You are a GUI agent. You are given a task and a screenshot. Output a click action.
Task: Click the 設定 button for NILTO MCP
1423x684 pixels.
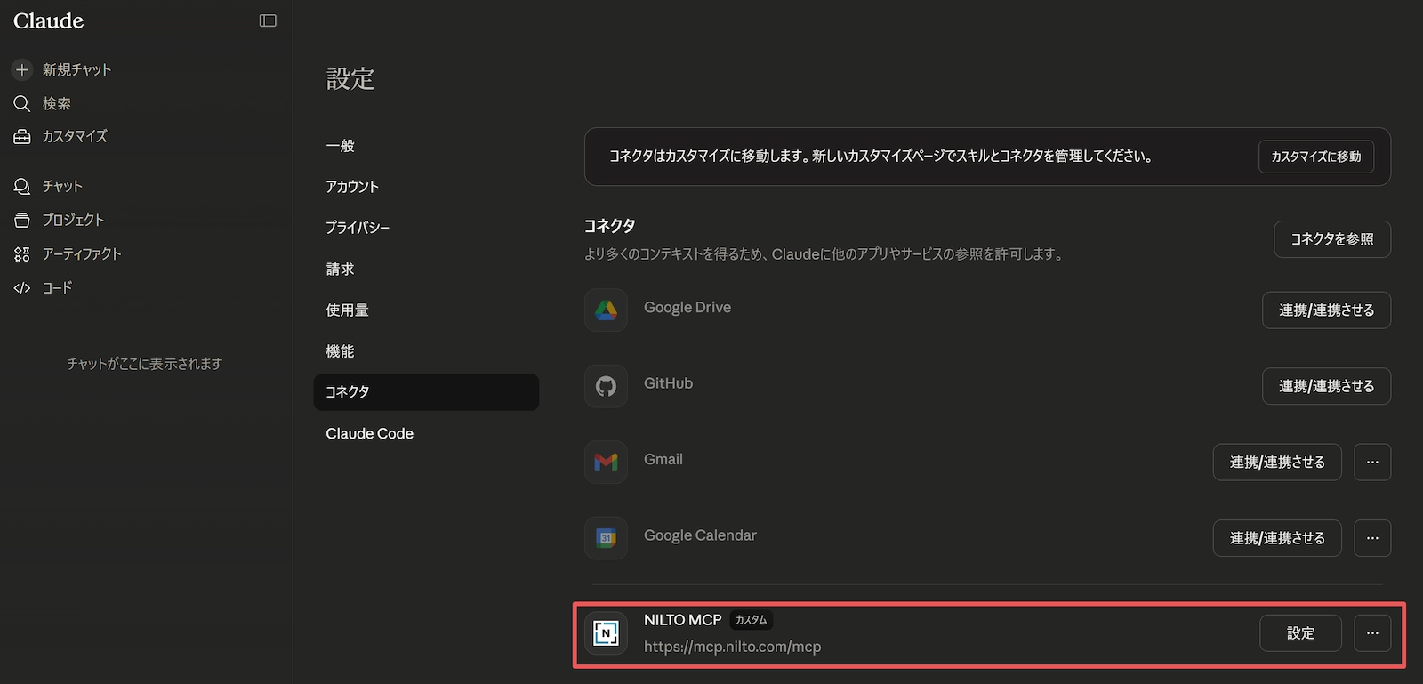[x=1299, y=633]
